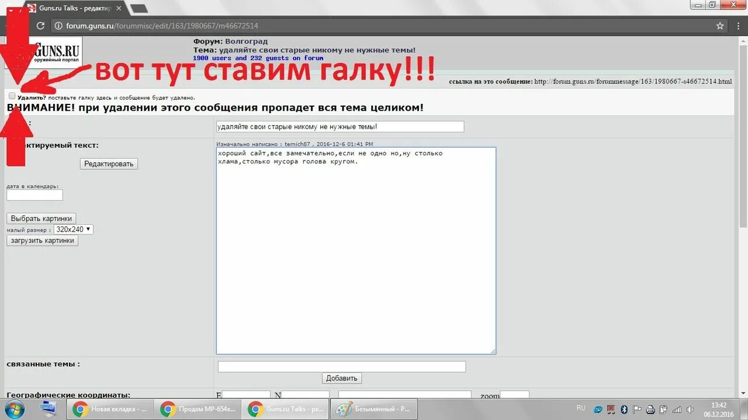
Task: Click the загрузить картинки button
Action: (42, 240)
